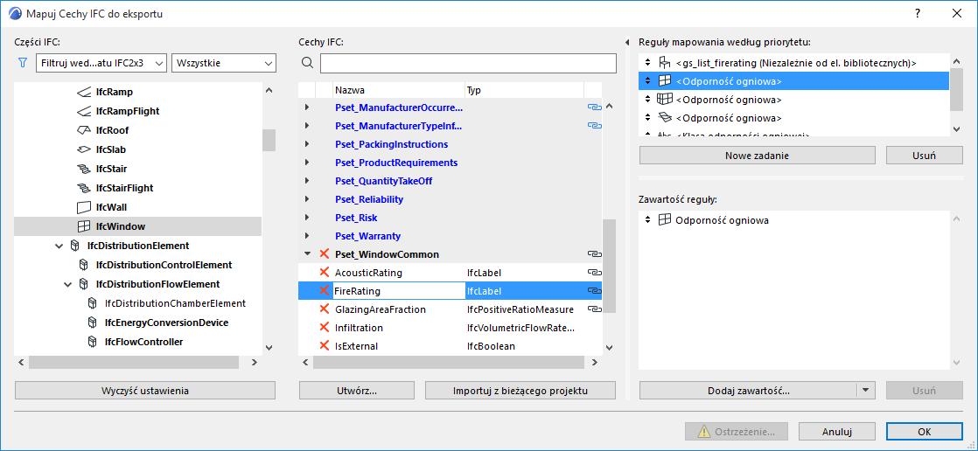
Task: Toggle the red X mark for IsExternal
Action: [x=325, y=346]
